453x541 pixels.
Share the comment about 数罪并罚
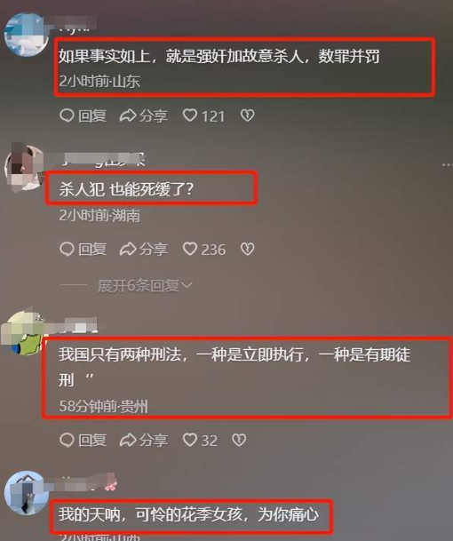click(x=144, y=115)
